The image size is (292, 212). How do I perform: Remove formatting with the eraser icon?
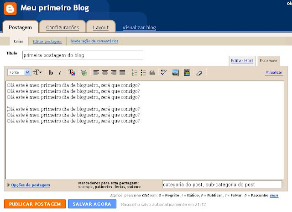[199, 73]
